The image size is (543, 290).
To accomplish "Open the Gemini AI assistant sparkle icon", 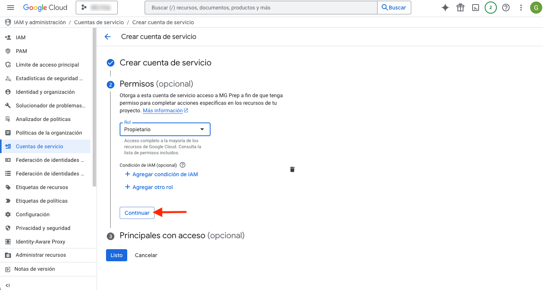I will [x=445, y=8].
